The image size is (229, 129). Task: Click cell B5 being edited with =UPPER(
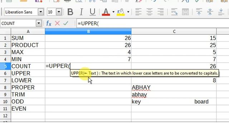(x=88, y=66)
